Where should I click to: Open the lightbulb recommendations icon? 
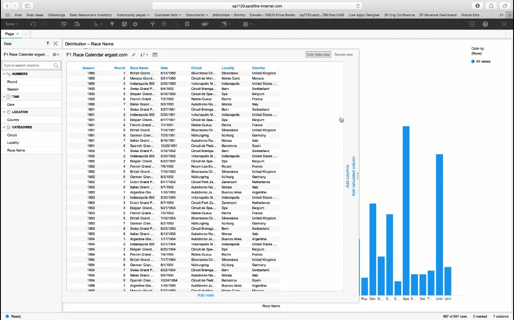pyautogui.click(x=112, y=24)
